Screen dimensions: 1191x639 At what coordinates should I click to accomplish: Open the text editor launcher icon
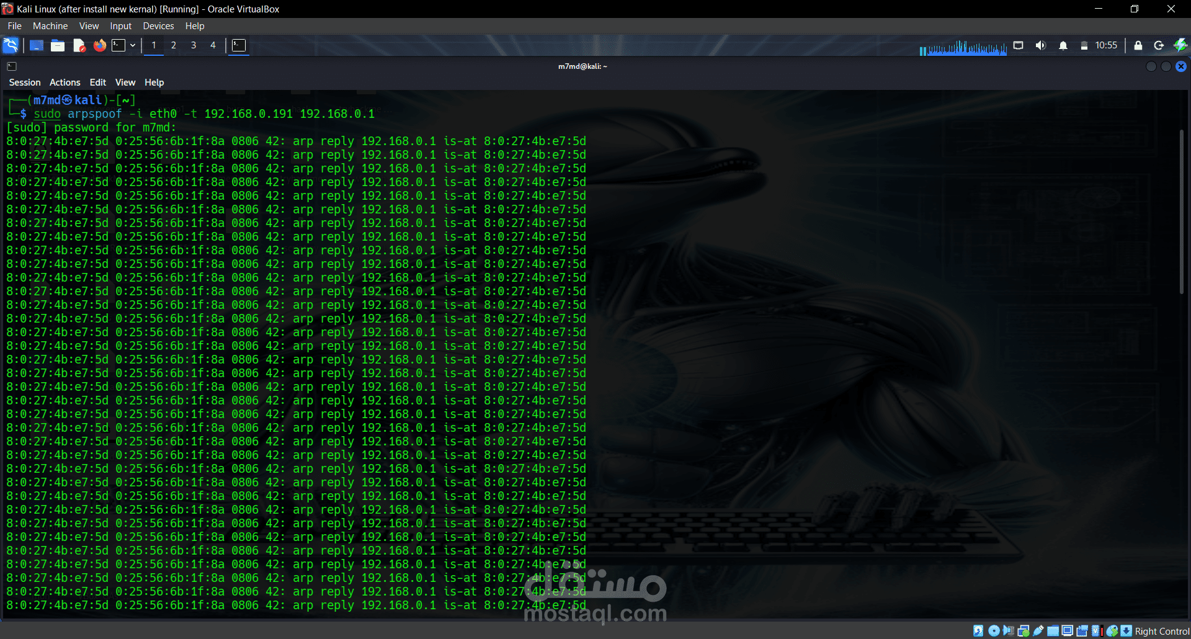click(x=79, y=45)
